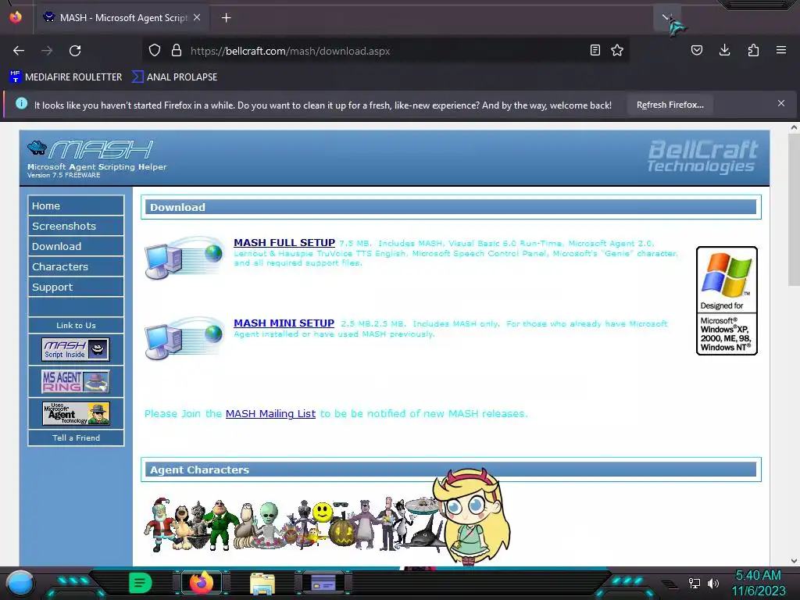Click the site security padlock icon
Screen dimensions: 800x600
click(x=177, y=51)
